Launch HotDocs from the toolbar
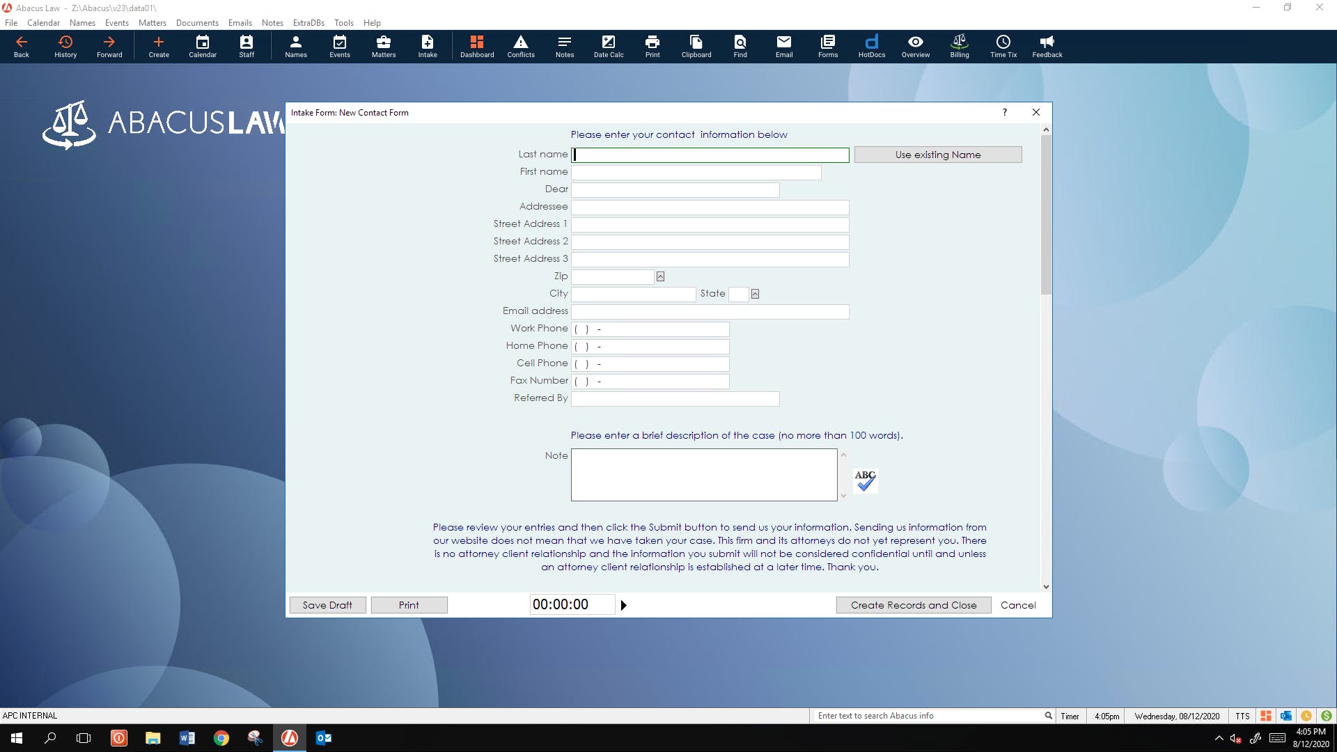Image resolution: width=1337 pixels, height=752 pixels. [x=871, y=46]
